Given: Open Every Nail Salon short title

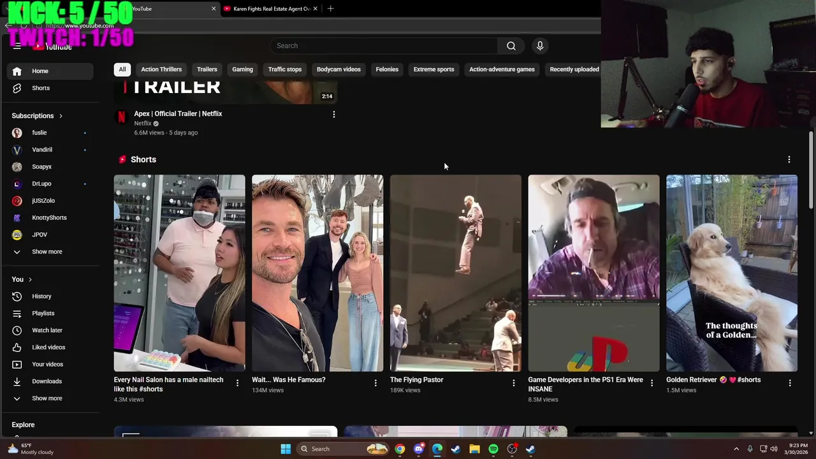Looking at the screenshot, I should (168, 384).
